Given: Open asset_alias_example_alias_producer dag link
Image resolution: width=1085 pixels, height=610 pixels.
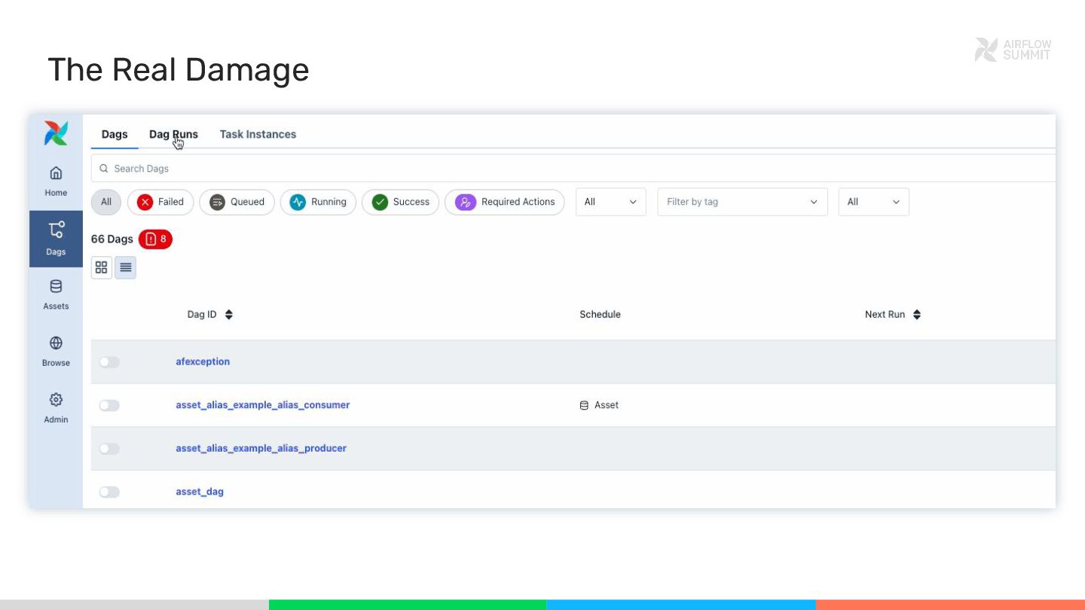Looking at the screenshot, I should 261,448.
